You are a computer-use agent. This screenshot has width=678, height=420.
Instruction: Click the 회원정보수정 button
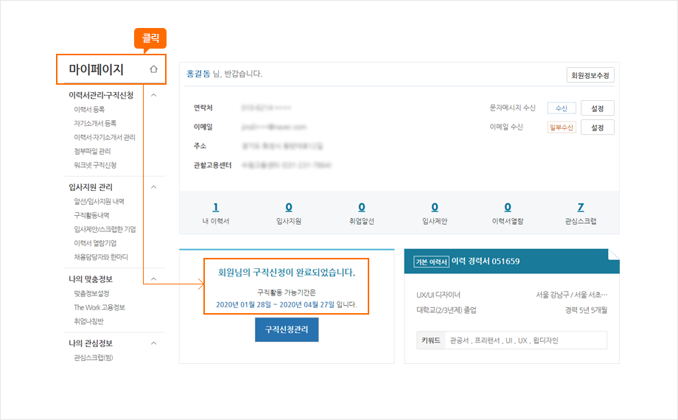590,75
